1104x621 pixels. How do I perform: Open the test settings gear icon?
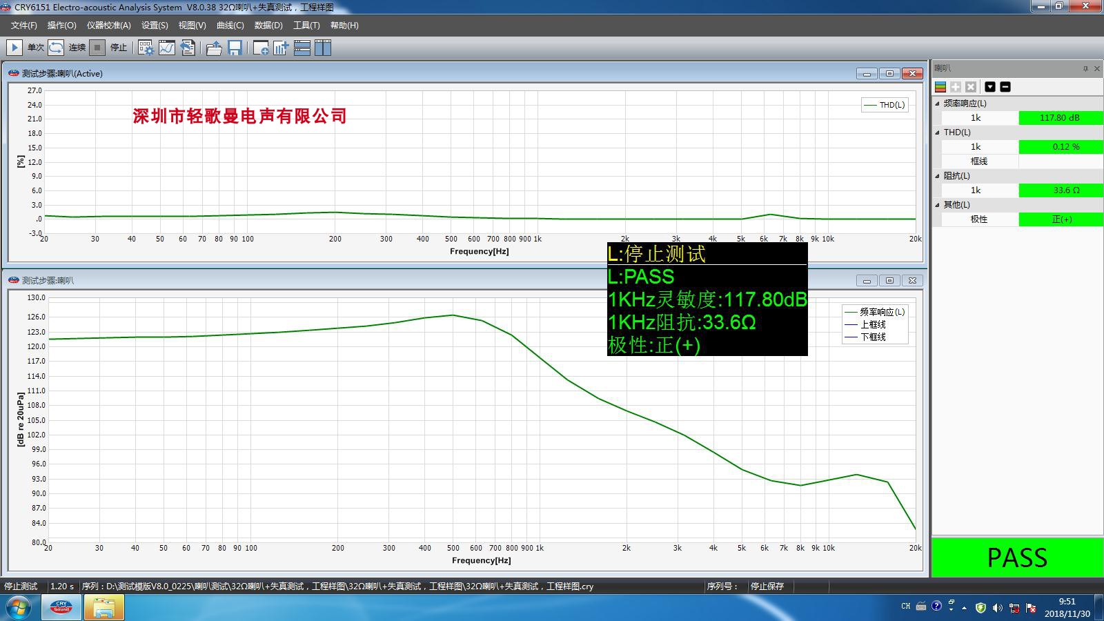(x=146, y=48)
